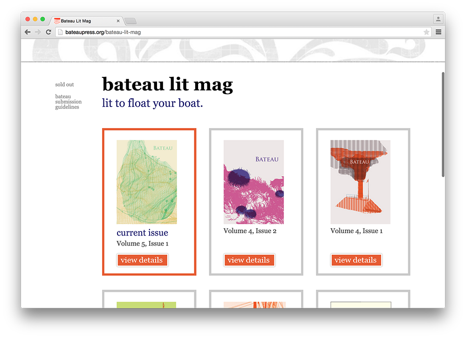The image size is (466, 338).
Task: Click the green Volume 5 cover image
Action: point(146,182)
